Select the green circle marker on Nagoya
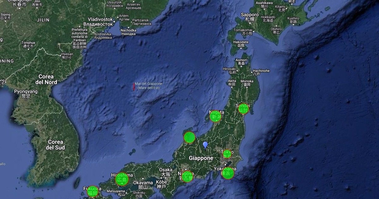379x199 pixels. (187, 176)
